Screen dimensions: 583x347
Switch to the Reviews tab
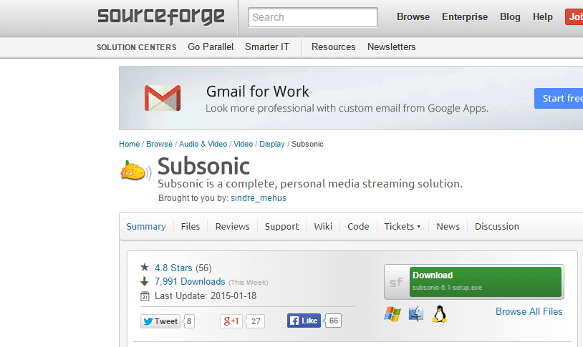tap(232, 226)
